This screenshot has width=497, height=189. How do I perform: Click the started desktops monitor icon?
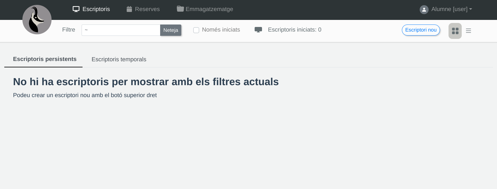click(258, 30)
